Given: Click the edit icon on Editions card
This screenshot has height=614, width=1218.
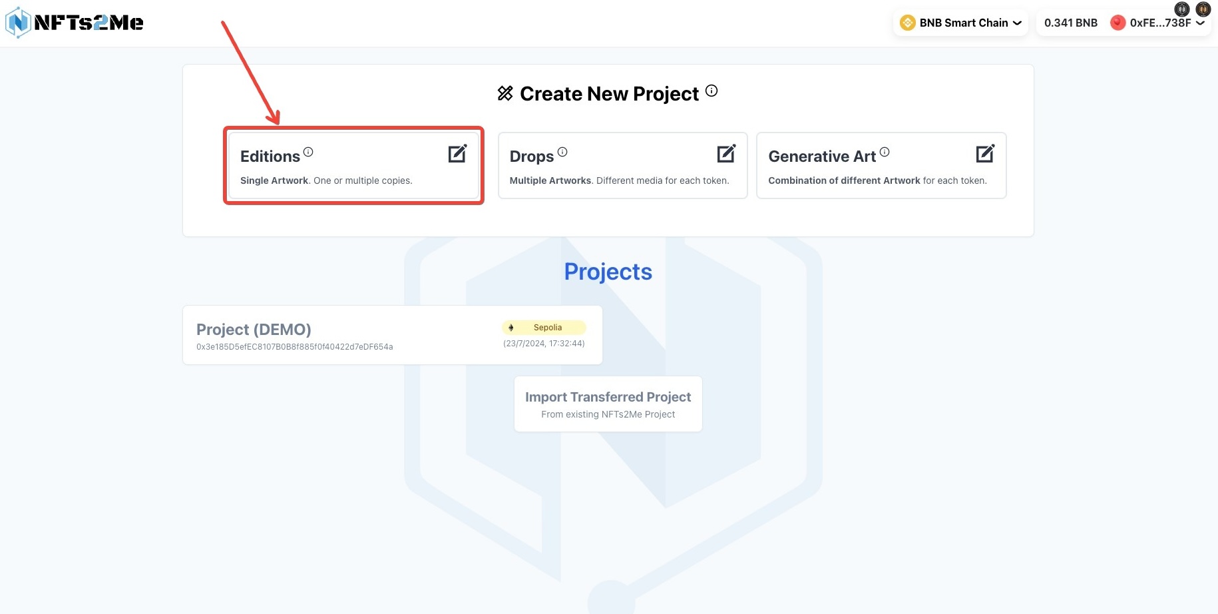Looking at the screenshot, I should pos(458,154).
